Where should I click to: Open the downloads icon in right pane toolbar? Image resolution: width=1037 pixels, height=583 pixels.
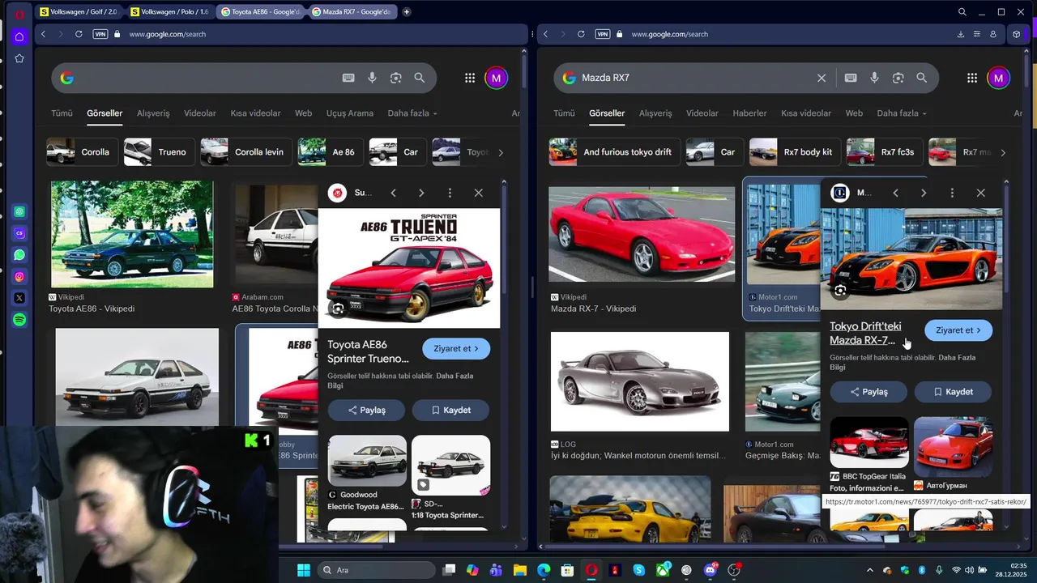tap(961, 34)
